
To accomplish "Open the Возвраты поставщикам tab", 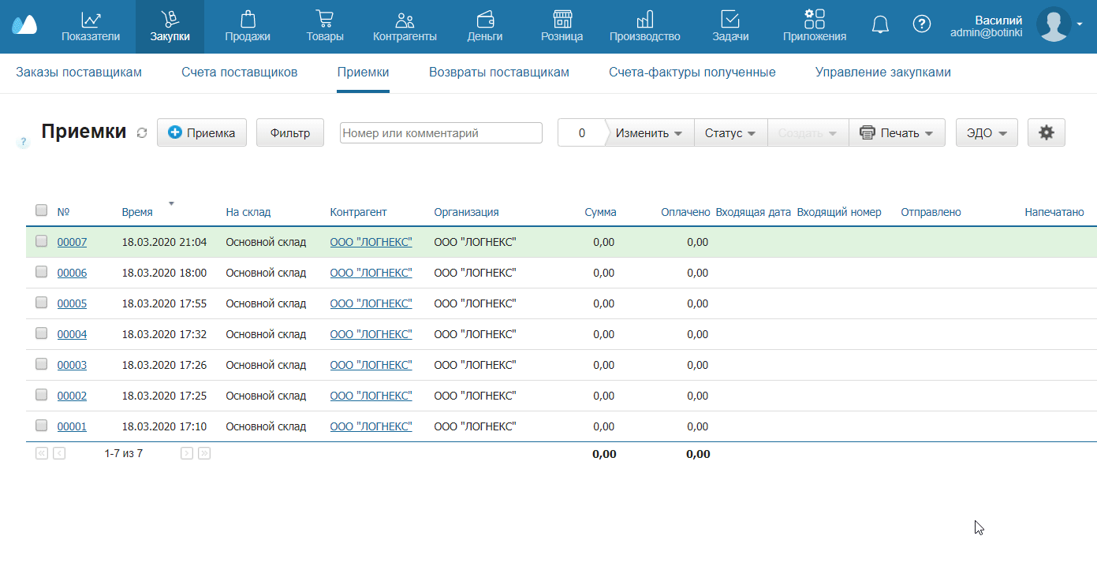I will (x=498, y=73).
